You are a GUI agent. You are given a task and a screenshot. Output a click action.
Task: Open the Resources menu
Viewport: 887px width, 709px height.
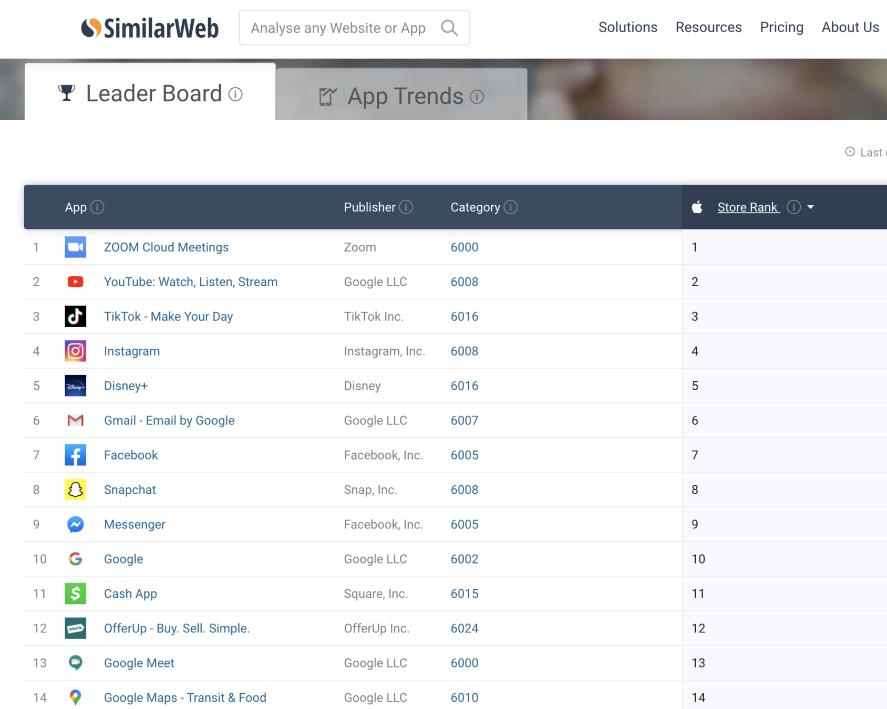coord(708,27)
